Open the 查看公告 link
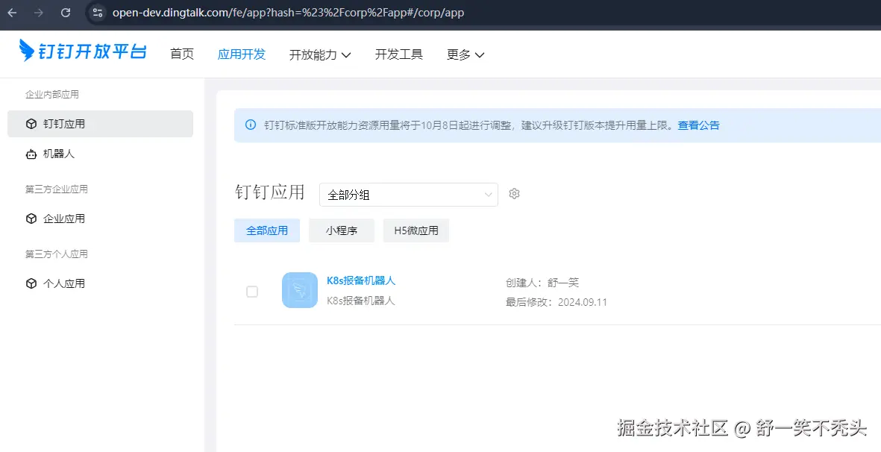881x452 pixels. (x=698, y=125)
